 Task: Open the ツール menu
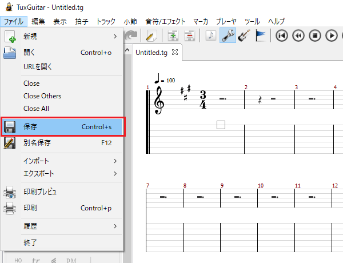tap(252, 22)
